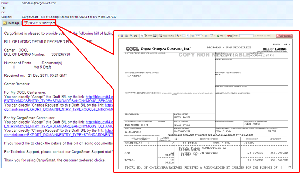Click the binoculars Search icon

[136, 36]
